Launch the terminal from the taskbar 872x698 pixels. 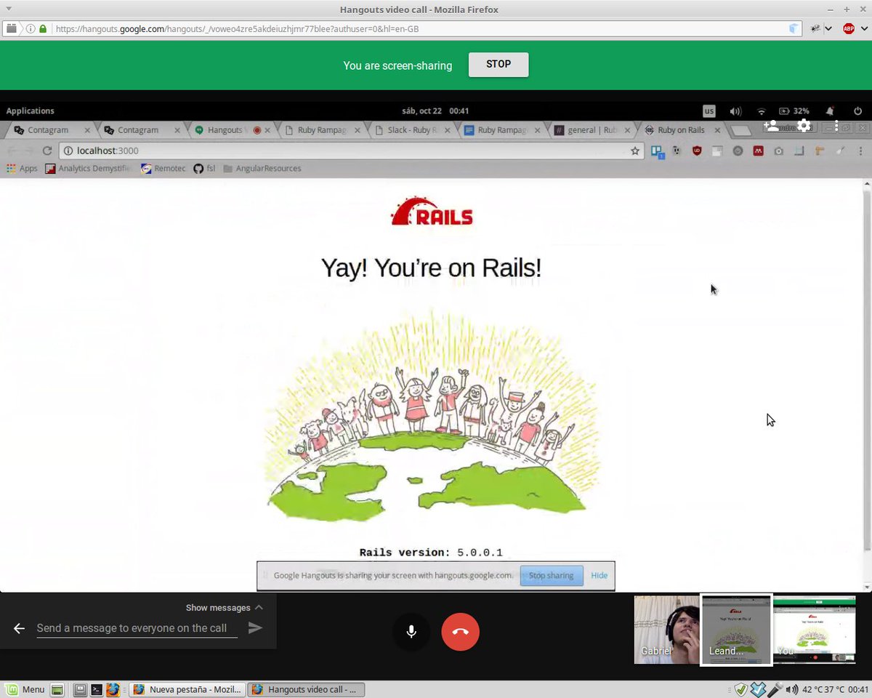click(x=96, y=689)
